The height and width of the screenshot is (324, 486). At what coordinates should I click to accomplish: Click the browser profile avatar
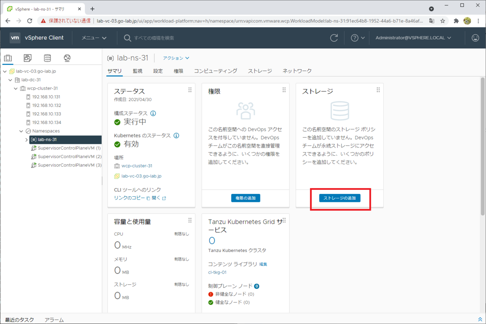coord(467,21)
